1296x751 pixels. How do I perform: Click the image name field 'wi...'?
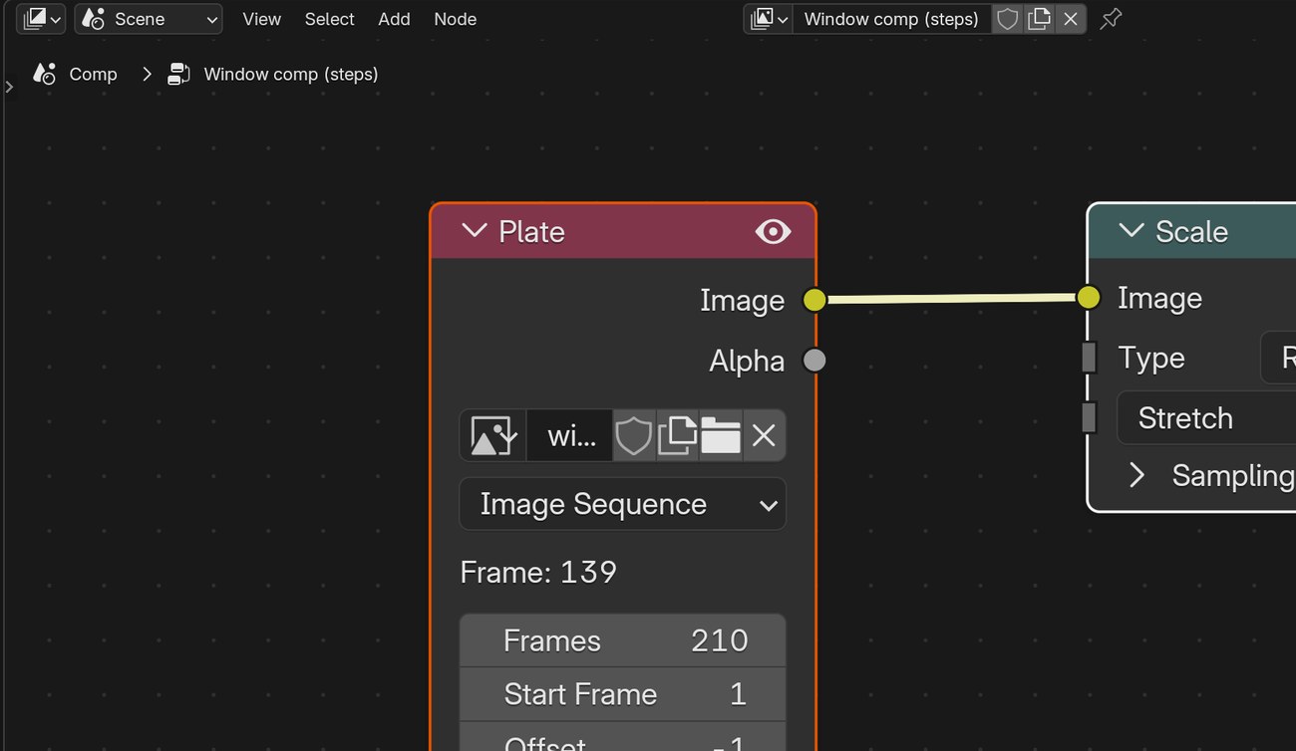pyautogui.click(x=569, y=435)
